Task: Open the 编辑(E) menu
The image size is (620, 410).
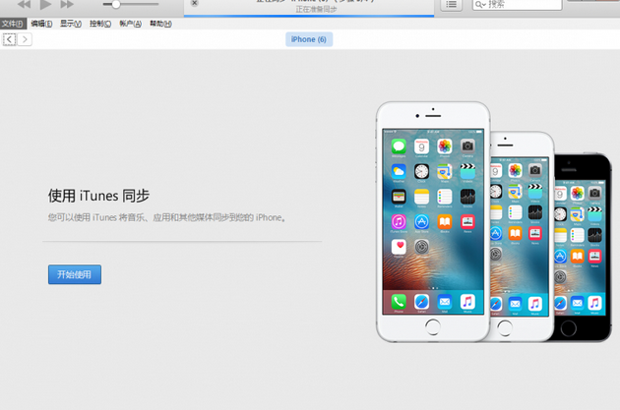Action: click(41, 24)
